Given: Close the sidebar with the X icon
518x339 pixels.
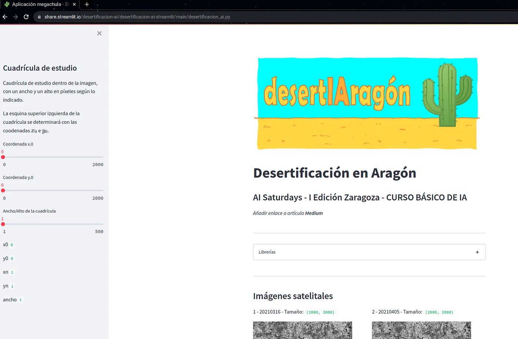Looking at the screenshot, I should (x=99, y=33).
